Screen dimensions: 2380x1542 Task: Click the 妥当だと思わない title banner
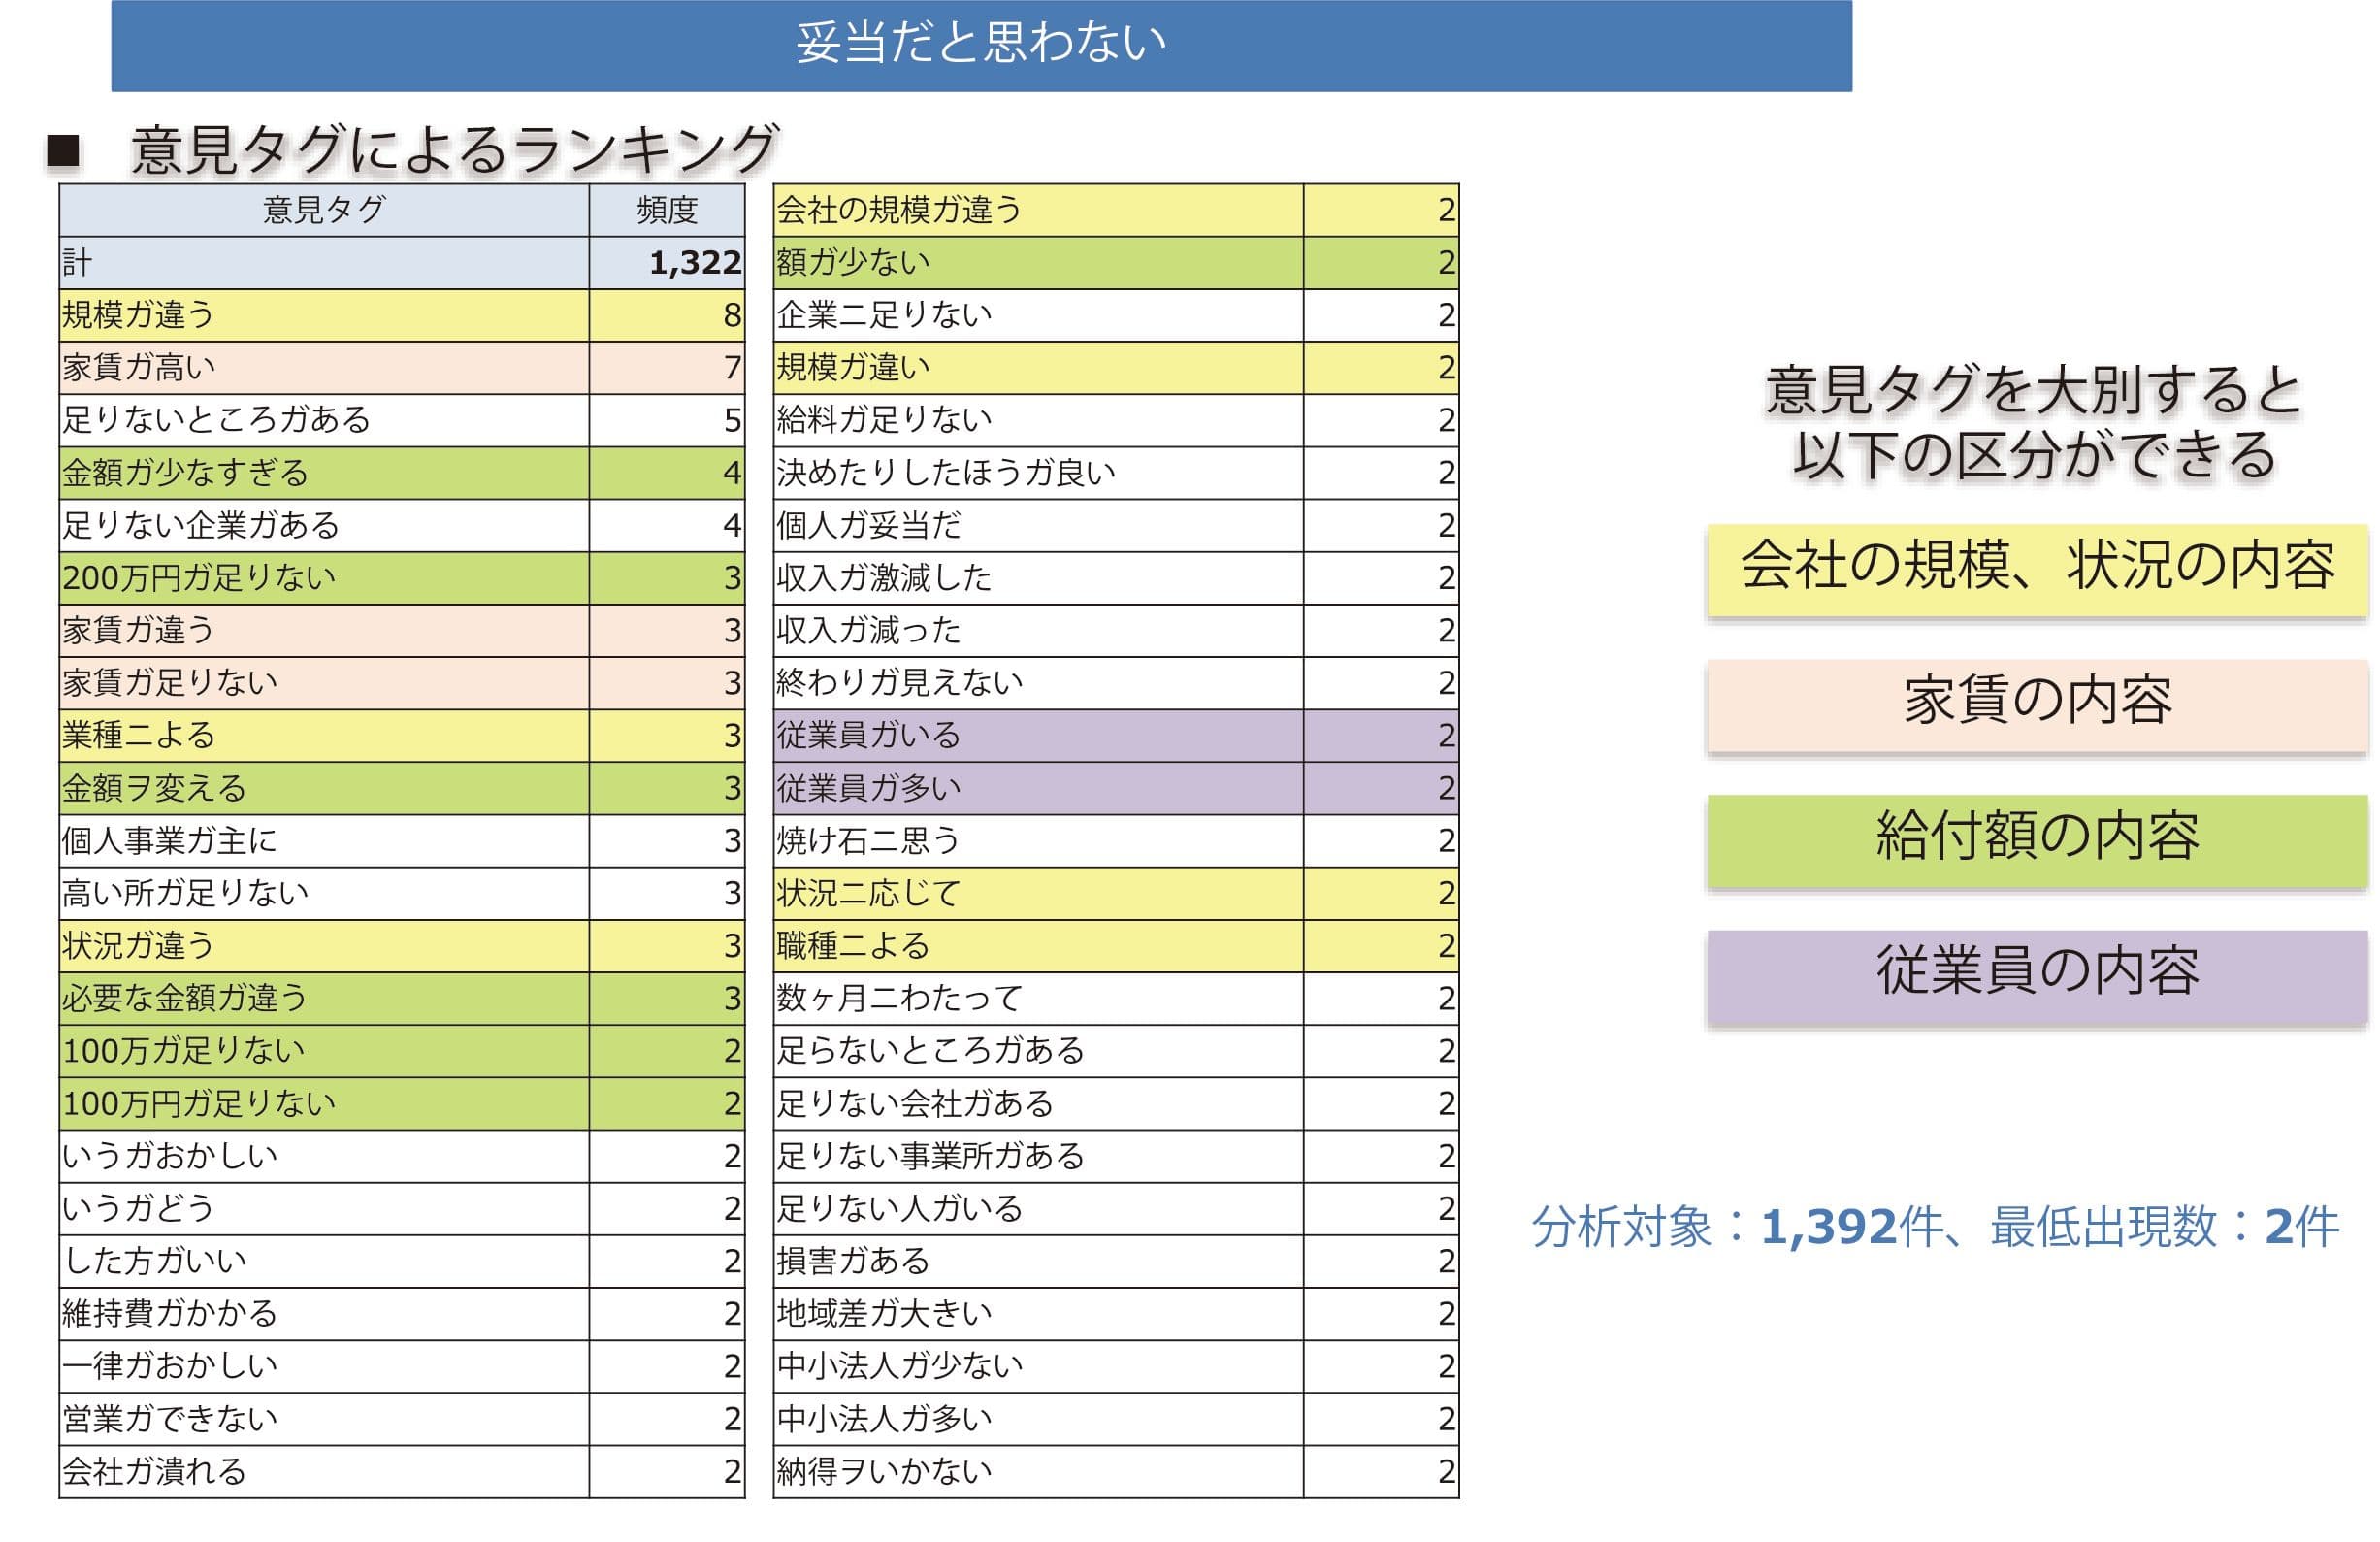[x=981, y=45]
